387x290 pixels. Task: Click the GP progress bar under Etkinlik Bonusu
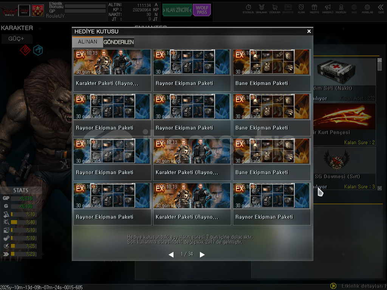[x=85, y=11]
